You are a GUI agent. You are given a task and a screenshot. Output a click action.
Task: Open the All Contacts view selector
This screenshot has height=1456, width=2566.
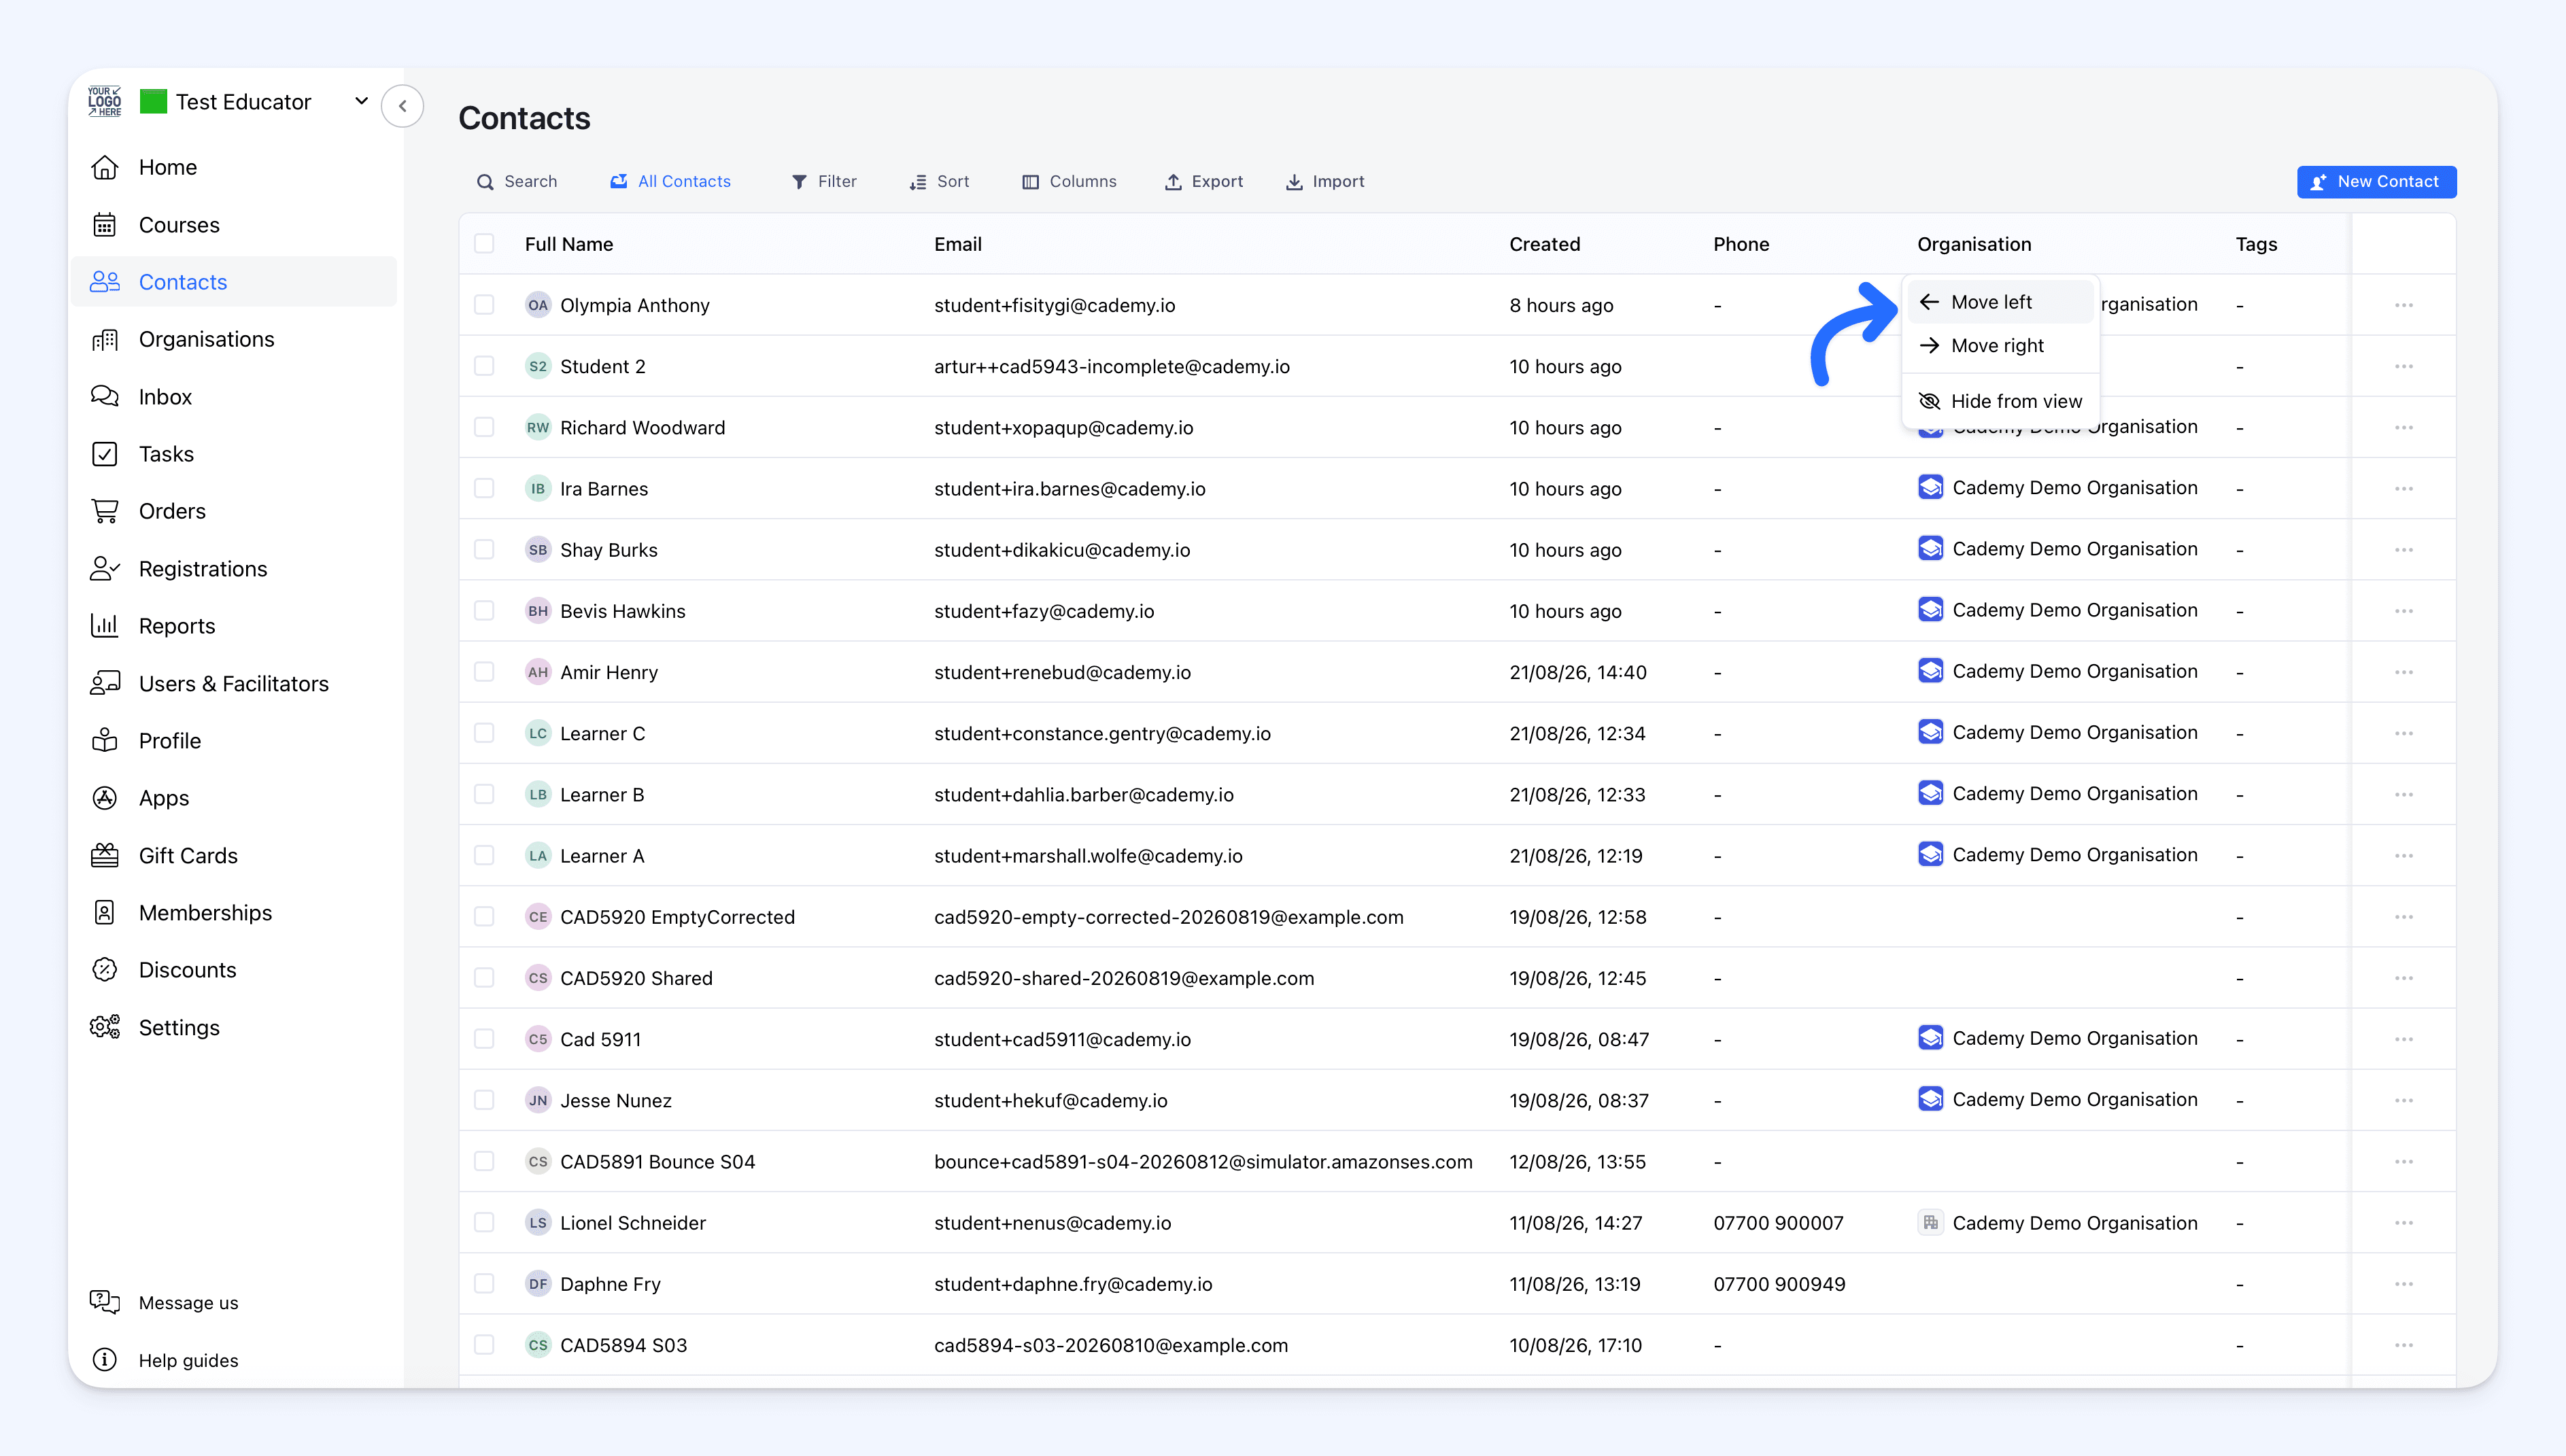click(x=671, y=182)
